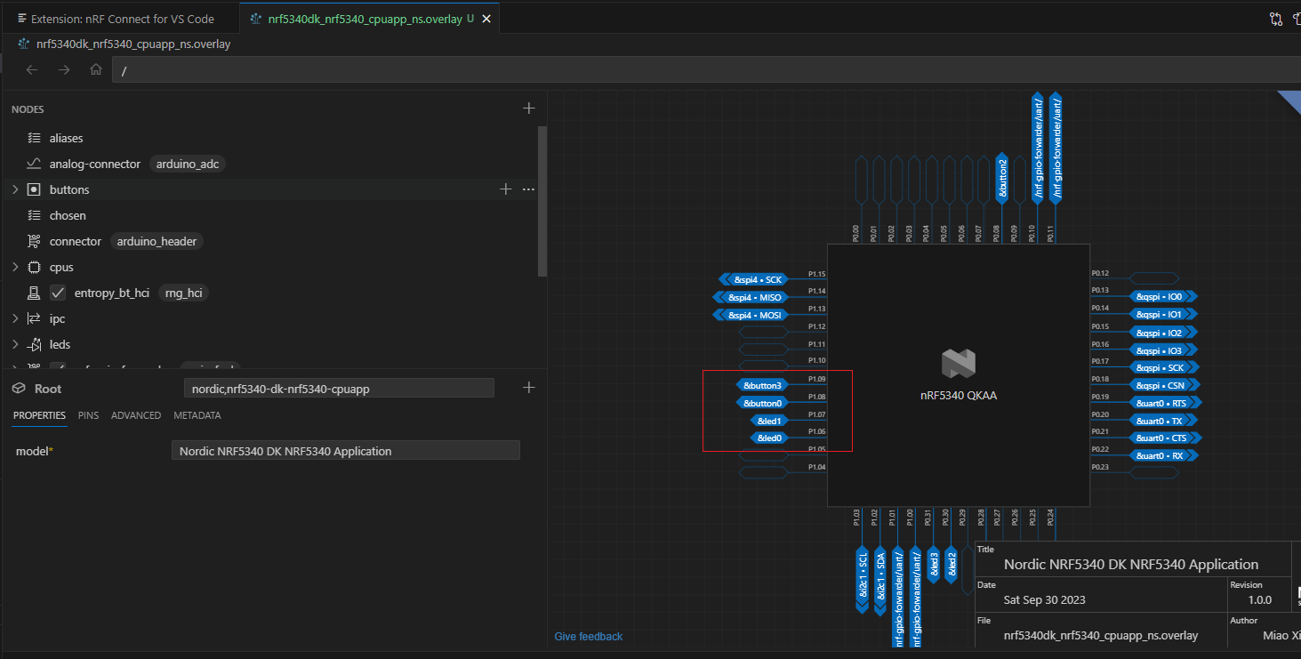The width and height of the screenshot is (1301, 659).
Task: Click the 'Sat Sep 30 2023' date text
Action: (1045, 599)
